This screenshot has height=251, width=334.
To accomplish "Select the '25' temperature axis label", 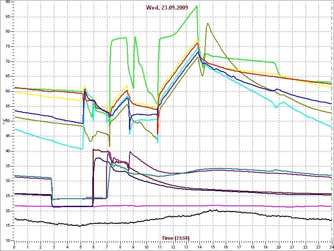I will click(x=8, y=196).
